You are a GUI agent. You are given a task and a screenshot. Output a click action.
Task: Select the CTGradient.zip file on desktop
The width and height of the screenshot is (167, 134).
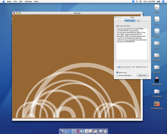[x=157, y=105]
